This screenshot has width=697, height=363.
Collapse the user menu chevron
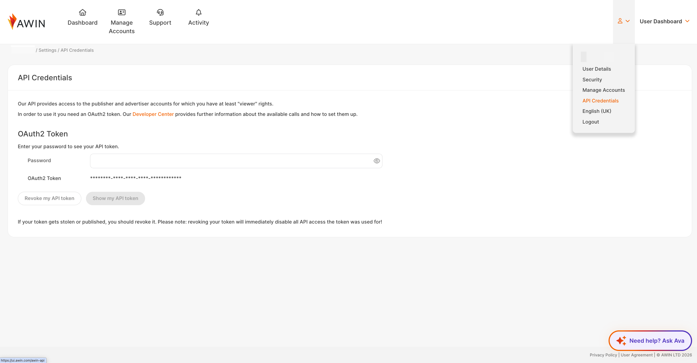[x=628, y=21]
